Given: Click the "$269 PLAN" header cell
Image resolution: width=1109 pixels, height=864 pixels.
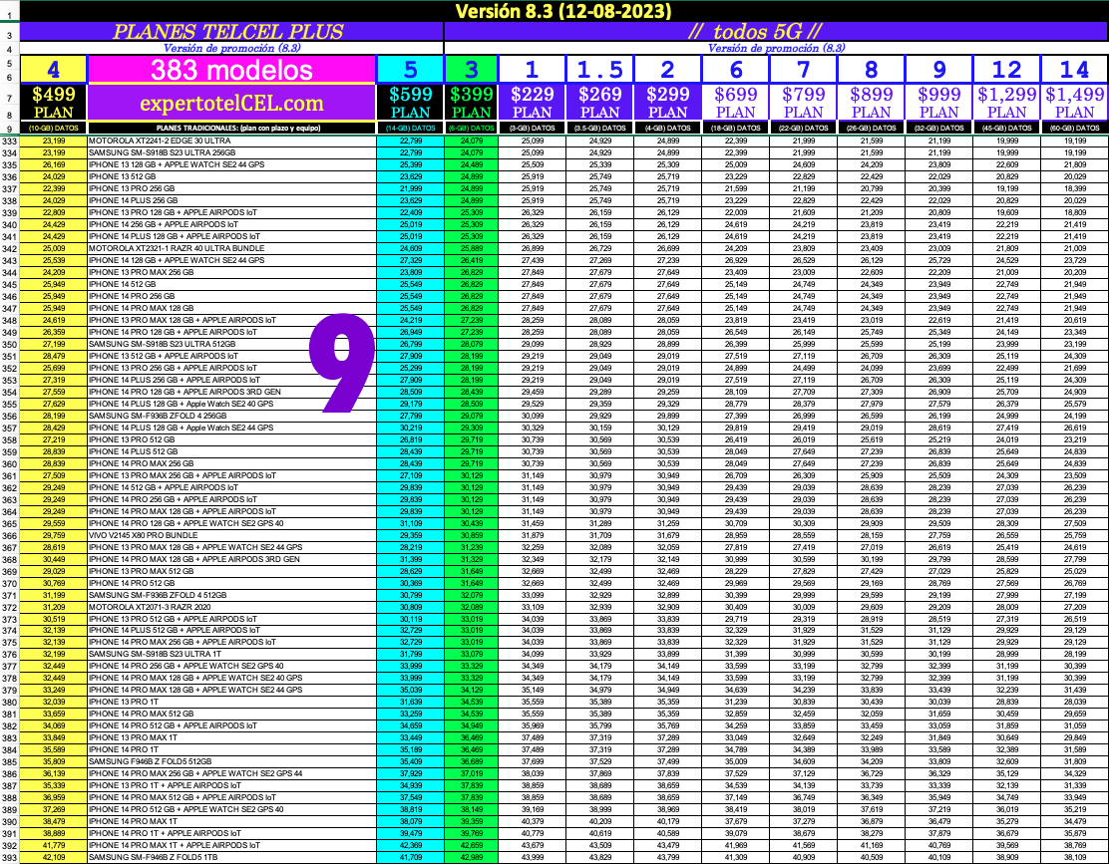Looking at the screenshot, I should tap(599, 104).
